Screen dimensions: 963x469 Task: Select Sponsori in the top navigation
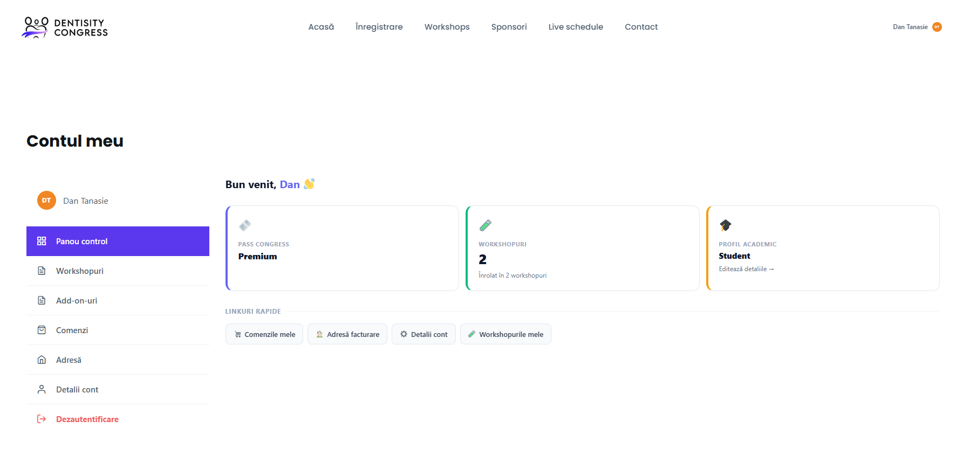(509, 27)
